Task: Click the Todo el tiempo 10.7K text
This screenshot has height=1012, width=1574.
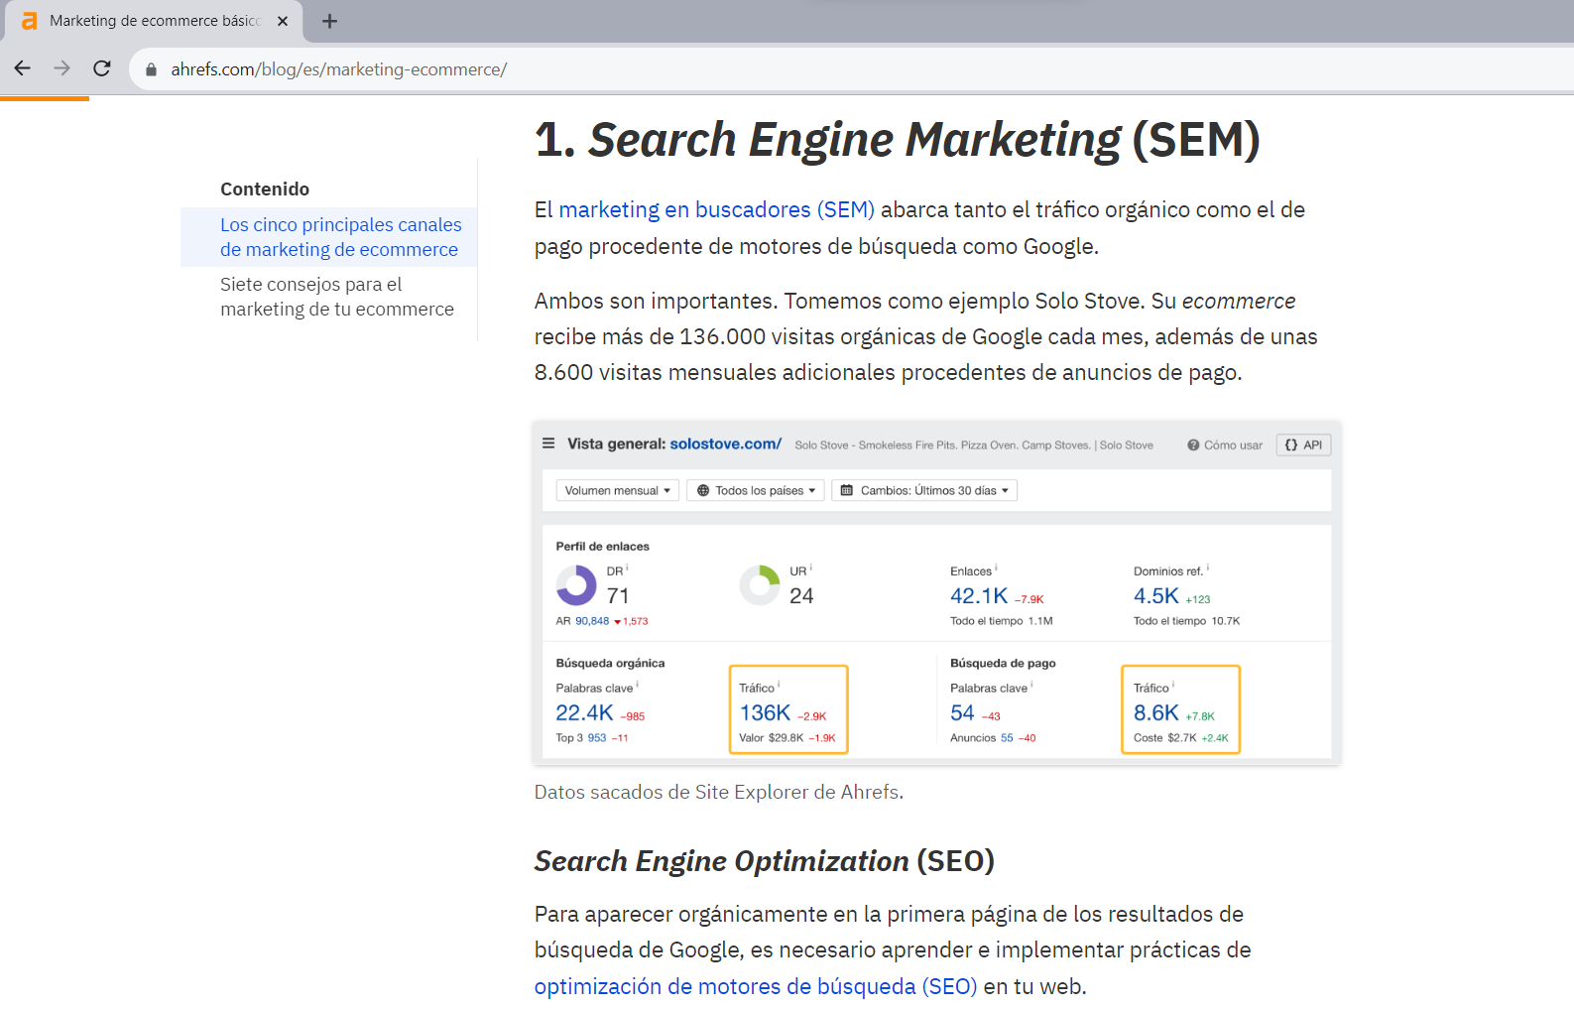Action: click(x=1186, y=621)
